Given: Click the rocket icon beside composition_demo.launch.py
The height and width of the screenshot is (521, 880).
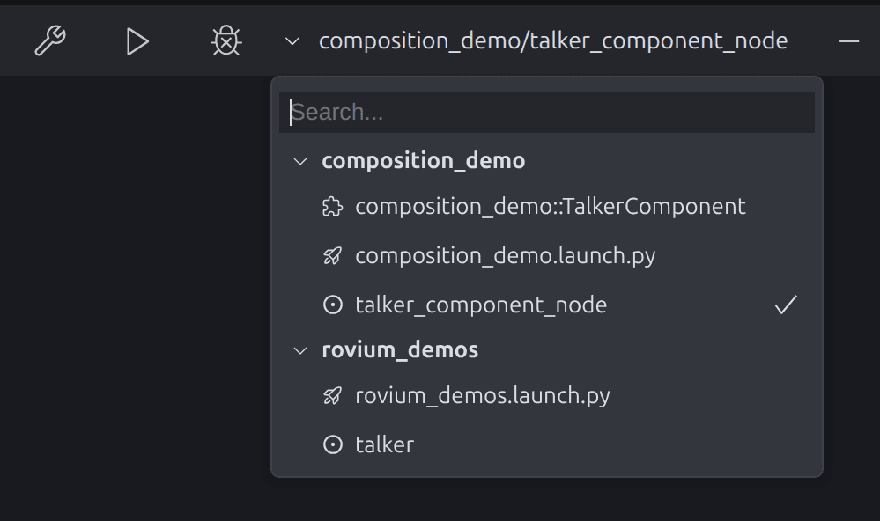Looking at the screenshot, I should click(x=332, y=255).
